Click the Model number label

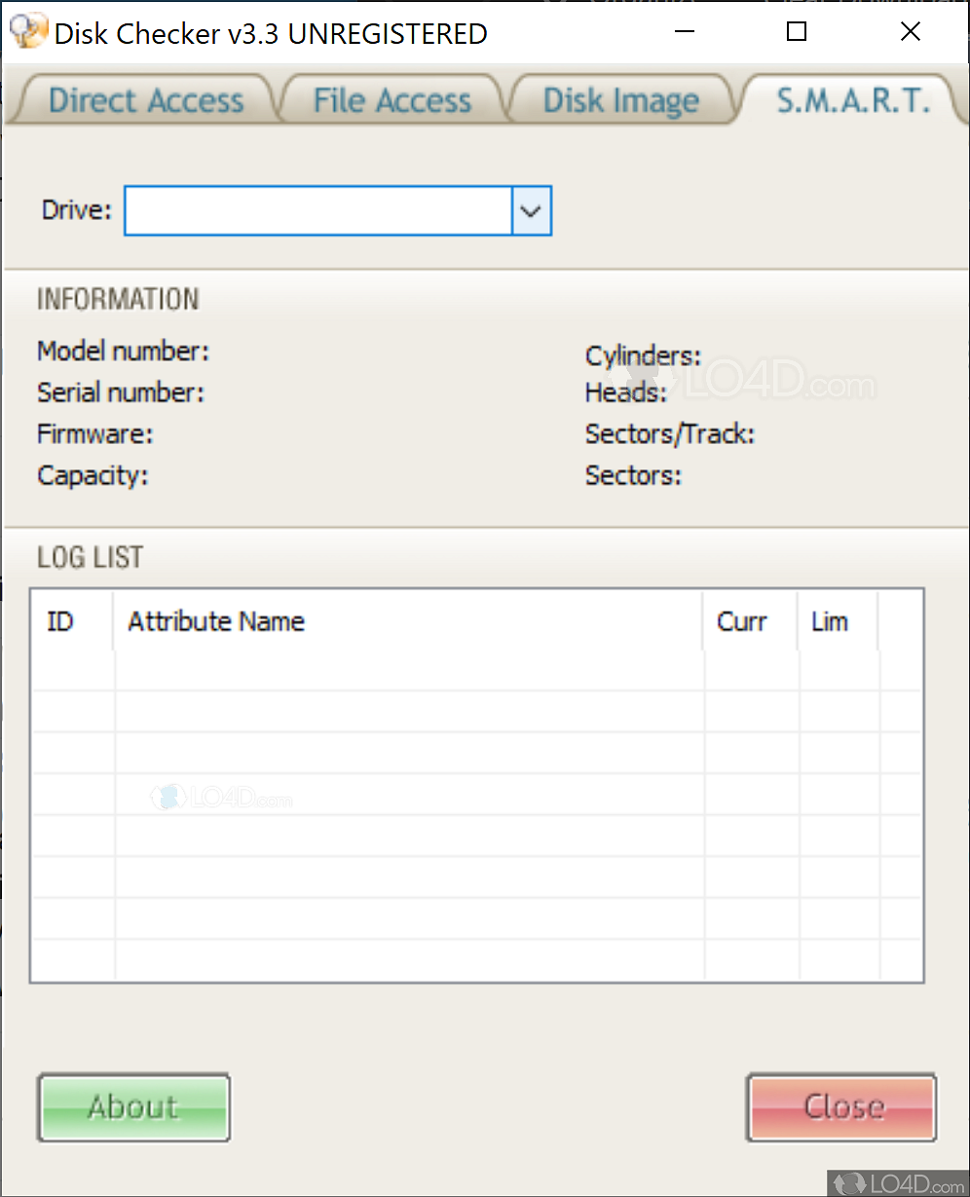(x=123, y=352)
